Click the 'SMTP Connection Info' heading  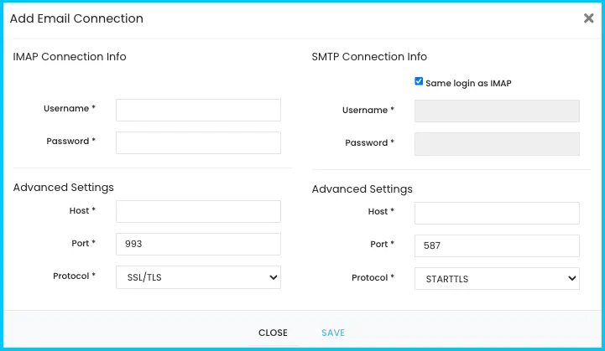click(x=369, y=57)
